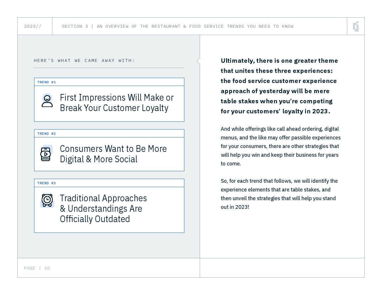Select the 'TREND #1' label

[x=47, y=82]
